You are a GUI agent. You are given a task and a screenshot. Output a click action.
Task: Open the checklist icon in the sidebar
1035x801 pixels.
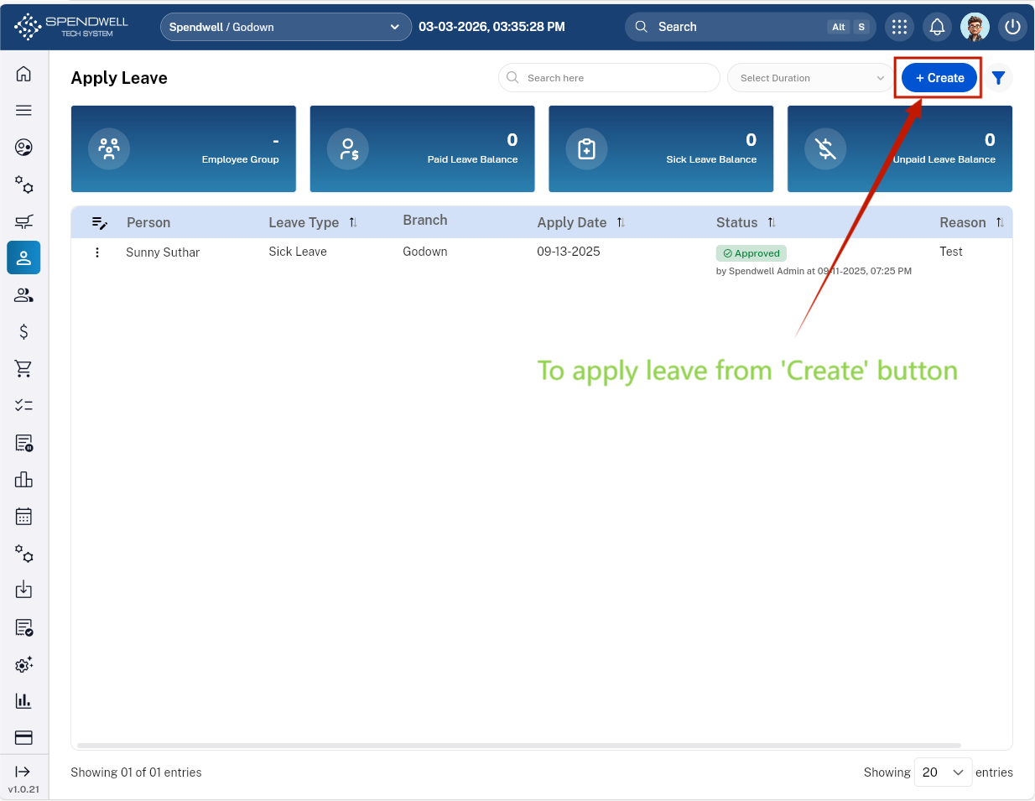[23, 406]
